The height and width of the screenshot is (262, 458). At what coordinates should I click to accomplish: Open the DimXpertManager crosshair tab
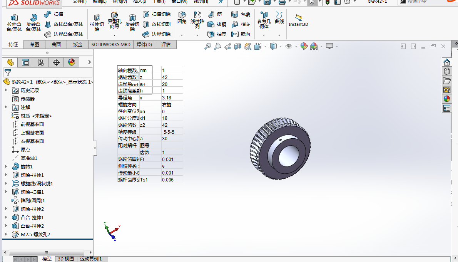click(x=56, y=62)
